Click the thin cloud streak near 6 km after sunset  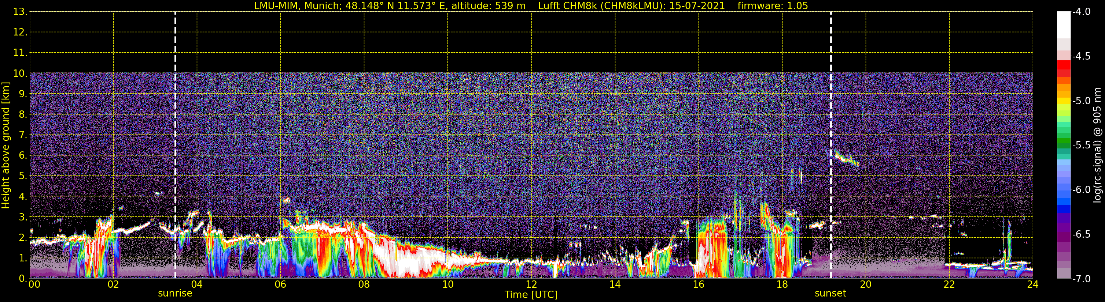846,159
